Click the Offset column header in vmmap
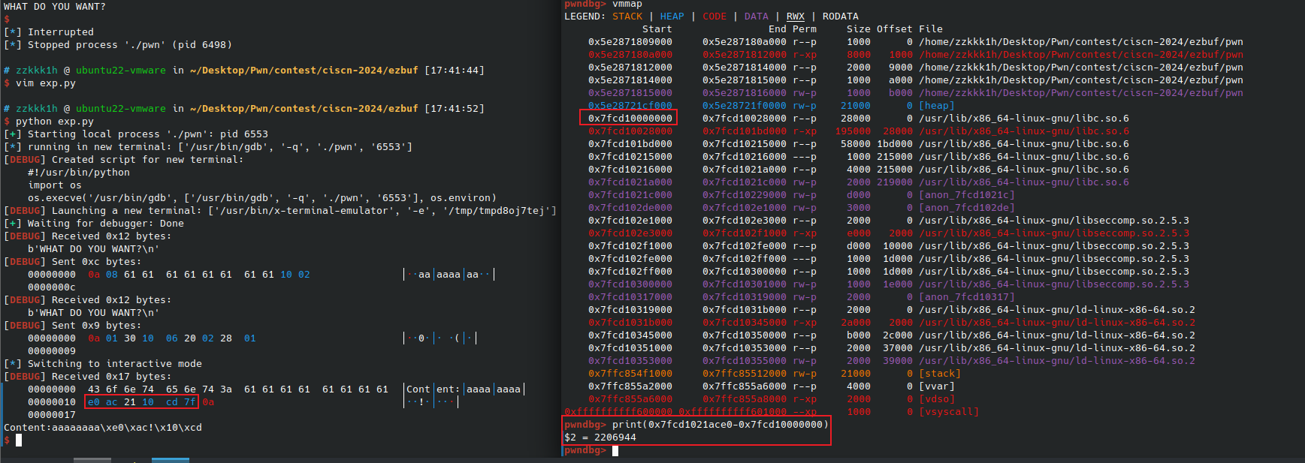Screen dimensions: 1305x463 [894, 29]
